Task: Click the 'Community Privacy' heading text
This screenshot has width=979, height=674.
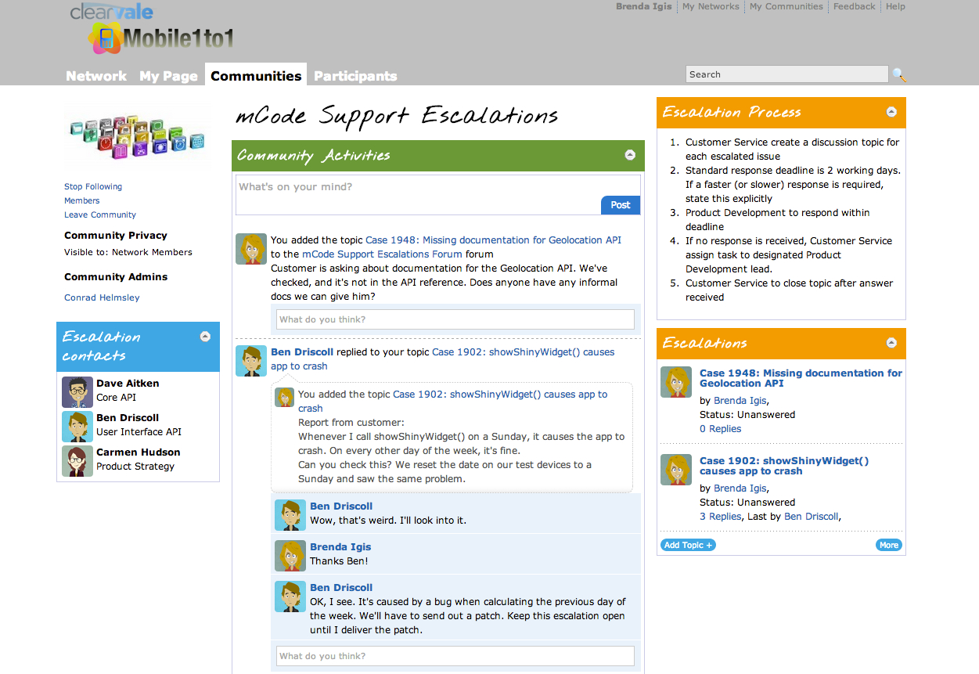Action: pyautogui.click(x=116, y=235)
